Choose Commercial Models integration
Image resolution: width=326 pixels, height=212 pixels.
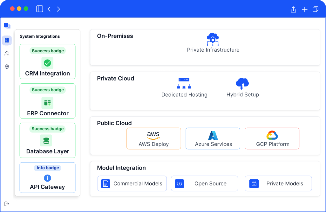(x=132, y=183)
